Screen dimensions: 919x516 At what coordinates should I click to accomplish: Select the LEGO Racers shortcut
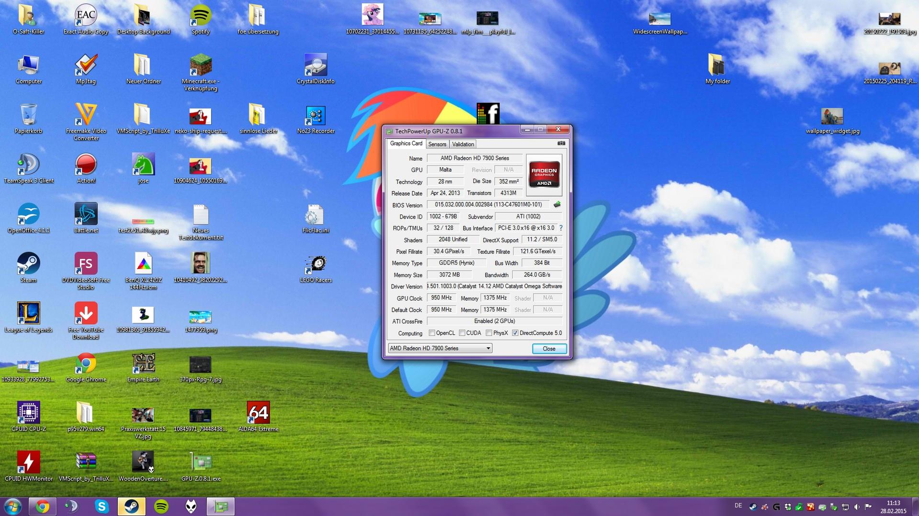coord(316,267)
